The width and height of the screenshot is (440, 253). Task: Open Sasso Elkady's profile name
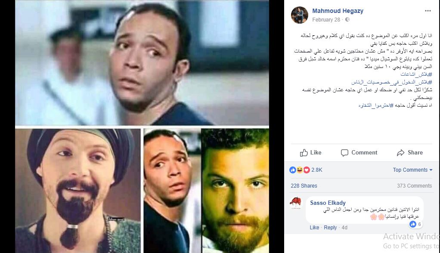328,203
